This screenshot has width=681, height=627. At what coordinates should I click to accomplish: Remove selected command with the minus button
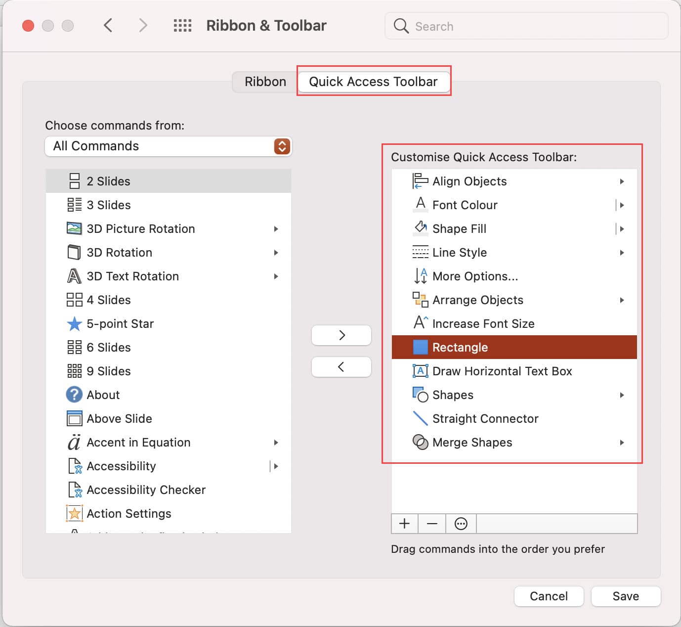(432, 523)
